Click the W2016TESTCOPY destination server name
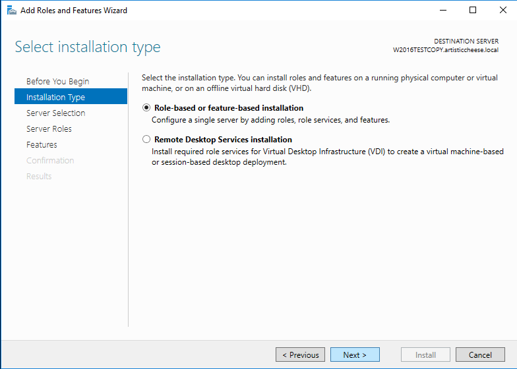This screenshot has width=517, height=369. pos(445,50)
